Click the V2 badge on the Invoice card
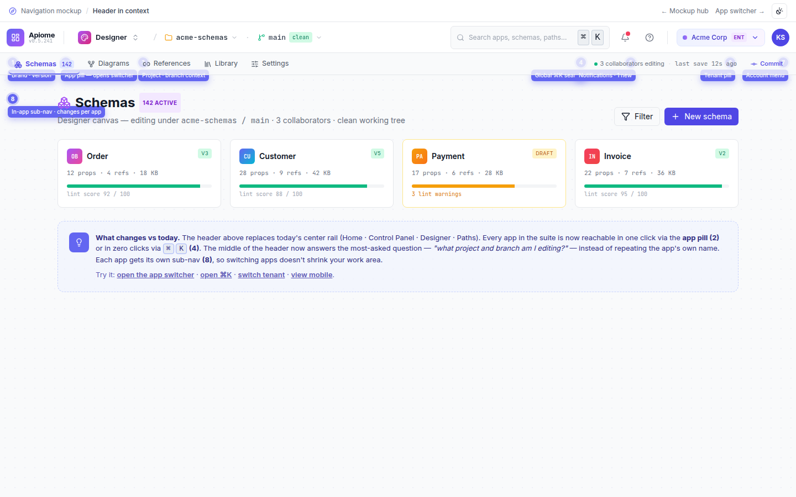This screenshot has height=497, width=796. coord(722,154)
